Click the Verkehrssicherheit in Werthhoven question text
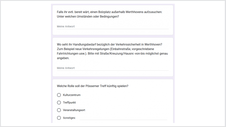The image size is (226, 127). point(110,45)
